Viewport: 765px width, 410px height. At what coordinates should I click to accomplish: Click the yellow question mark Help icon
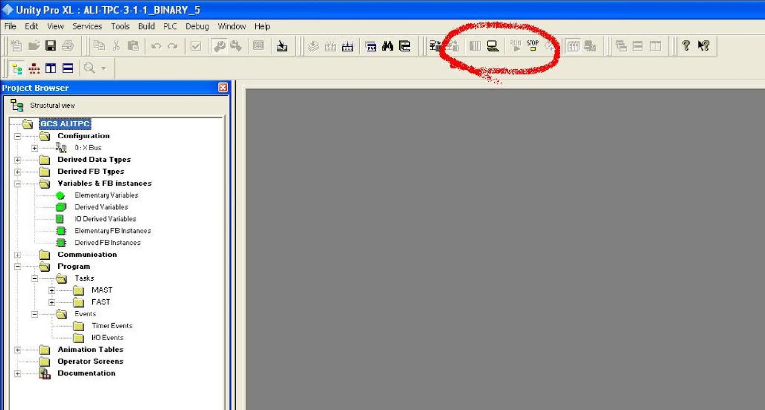tap(686, 46)
